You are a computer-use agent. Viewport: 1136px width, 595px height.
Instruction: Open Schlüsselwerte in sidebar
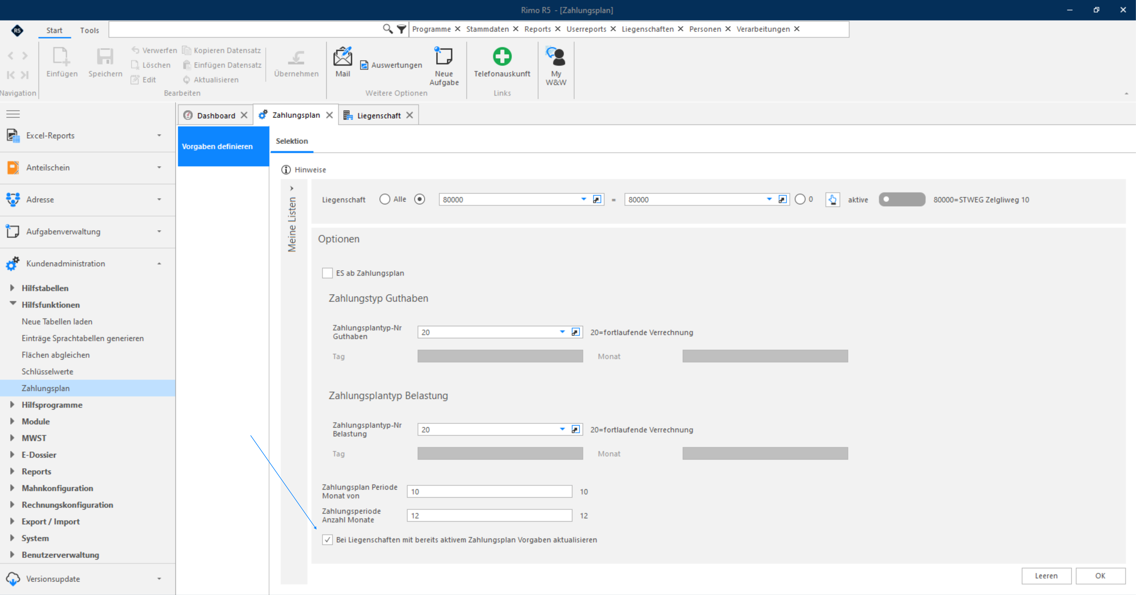(x=48, y=371)
